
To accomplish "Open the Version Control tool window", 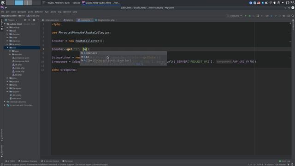I will coord(50,161).
